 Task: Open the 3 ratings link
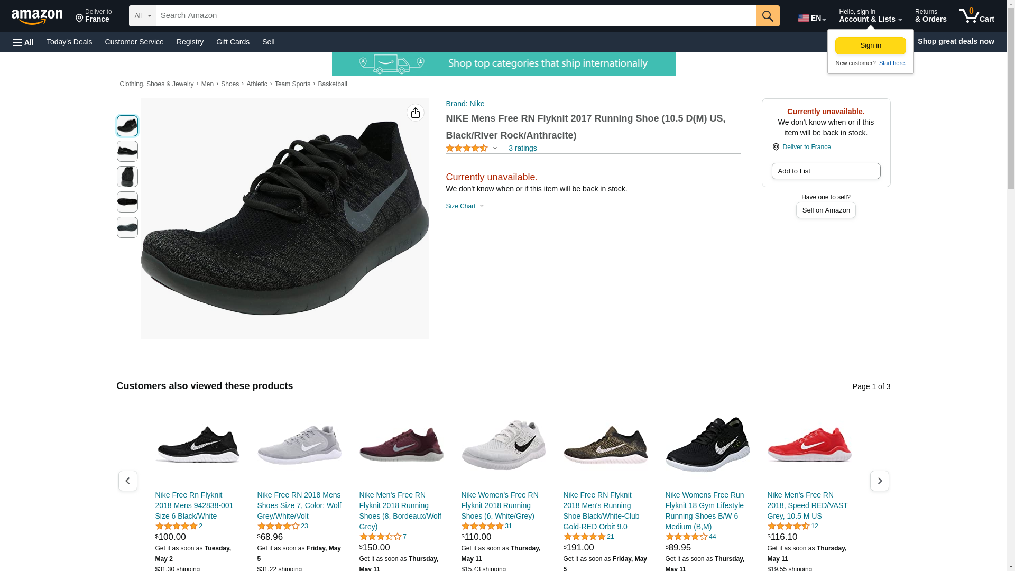[x=522, y=149]
